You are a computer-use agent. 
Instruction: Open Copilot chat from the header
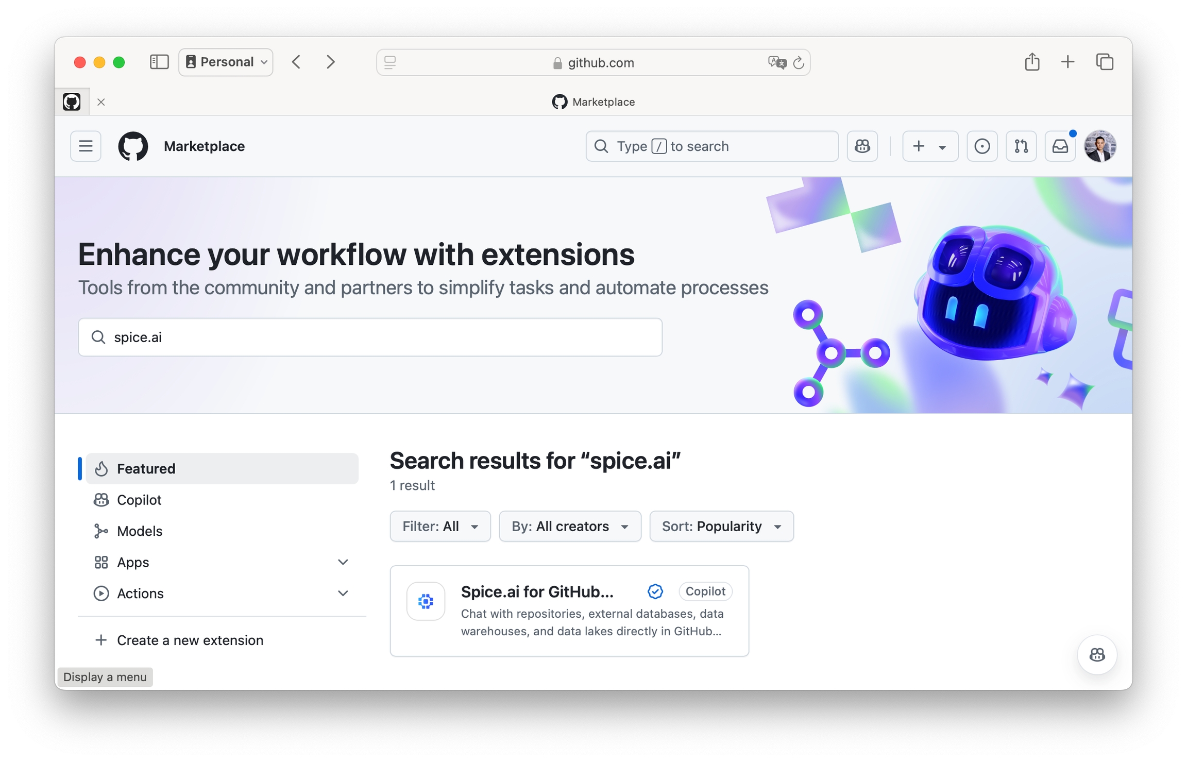coord(862,146)
